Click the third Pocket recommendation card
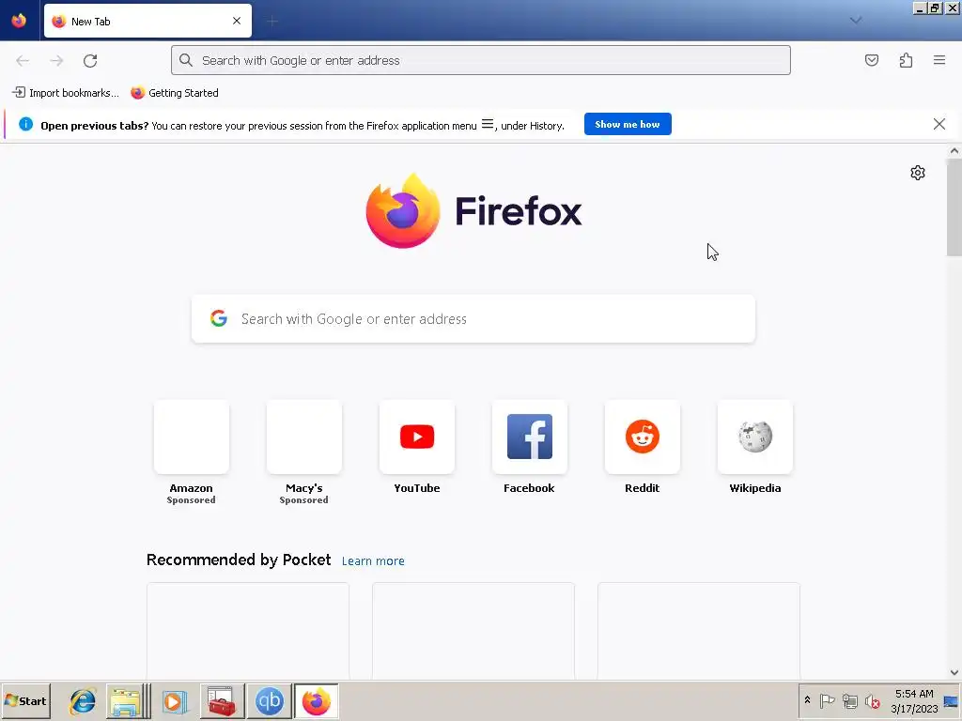 click(x=699, y=631)
